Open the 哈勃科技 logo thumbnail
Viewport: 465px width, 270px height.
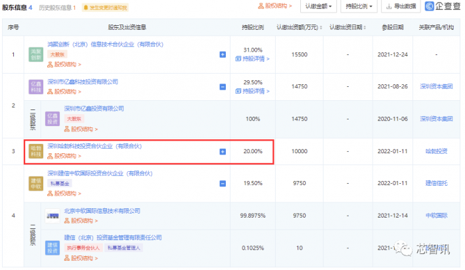36,151
